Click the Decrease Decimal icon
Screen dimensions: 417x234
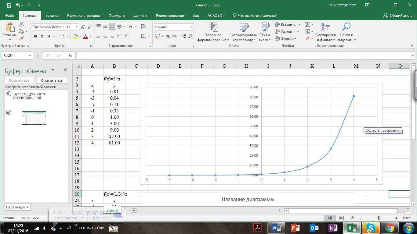tap(190, 36)
